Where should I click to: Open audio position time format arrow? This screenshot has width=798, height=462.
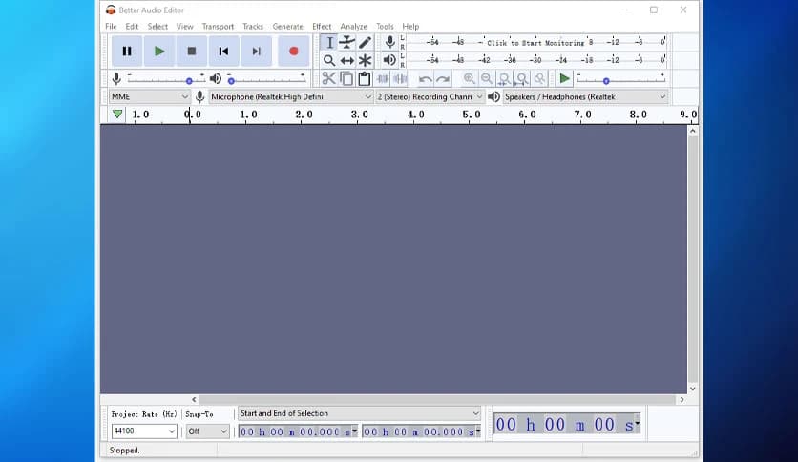(638, 423)
